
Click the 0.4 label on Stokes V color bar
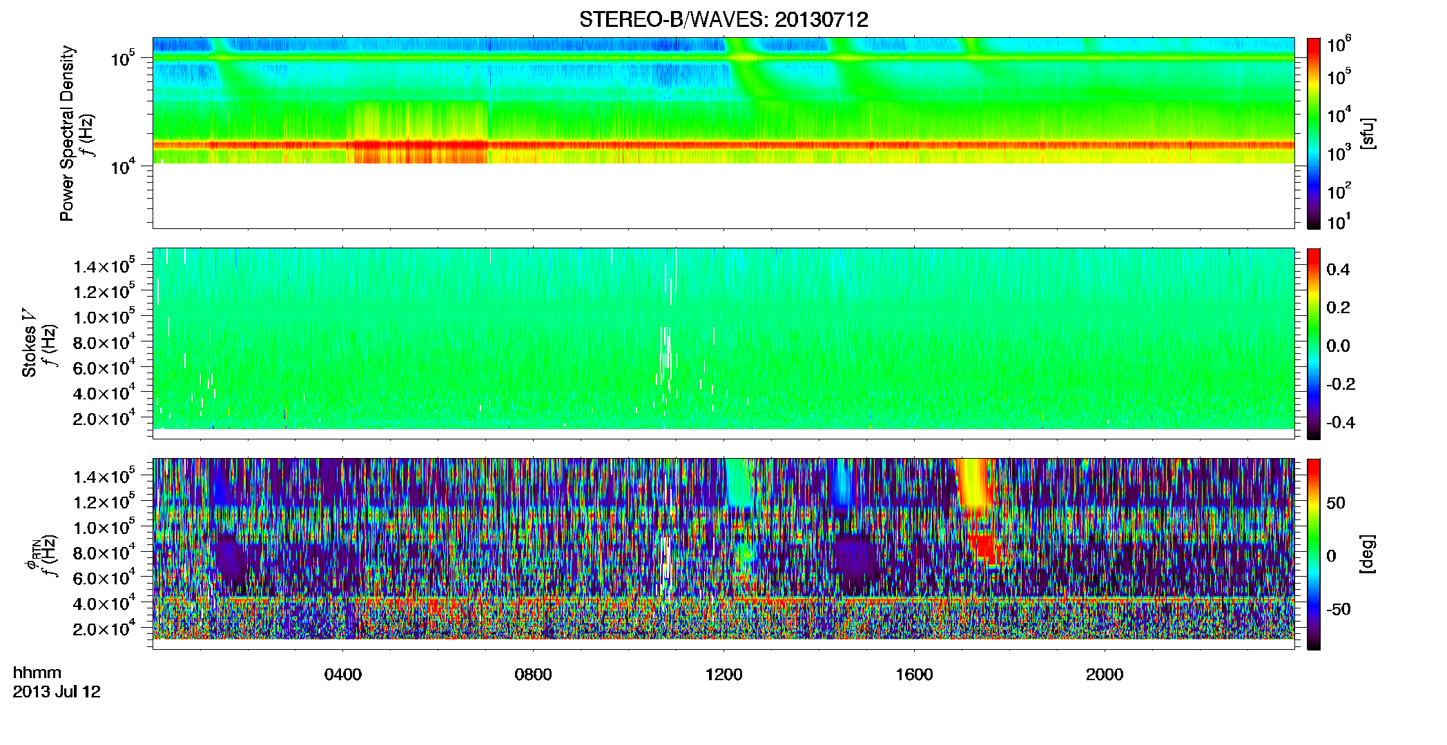[x=1338, y=270]
